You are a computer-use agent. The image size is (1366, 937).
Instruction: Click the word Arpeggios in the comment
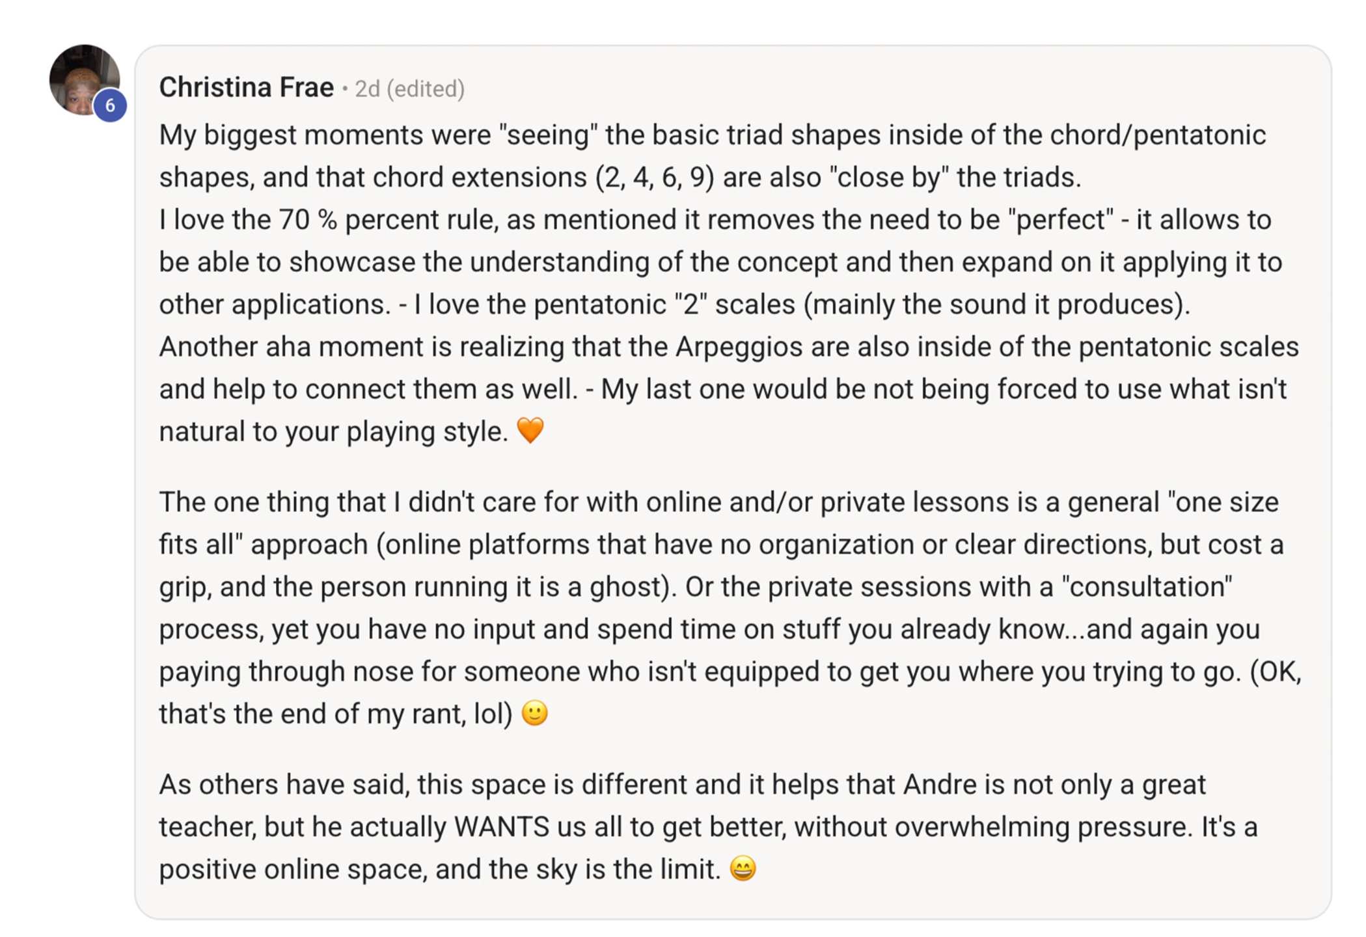pyautogui.click(x=739, y=347)
